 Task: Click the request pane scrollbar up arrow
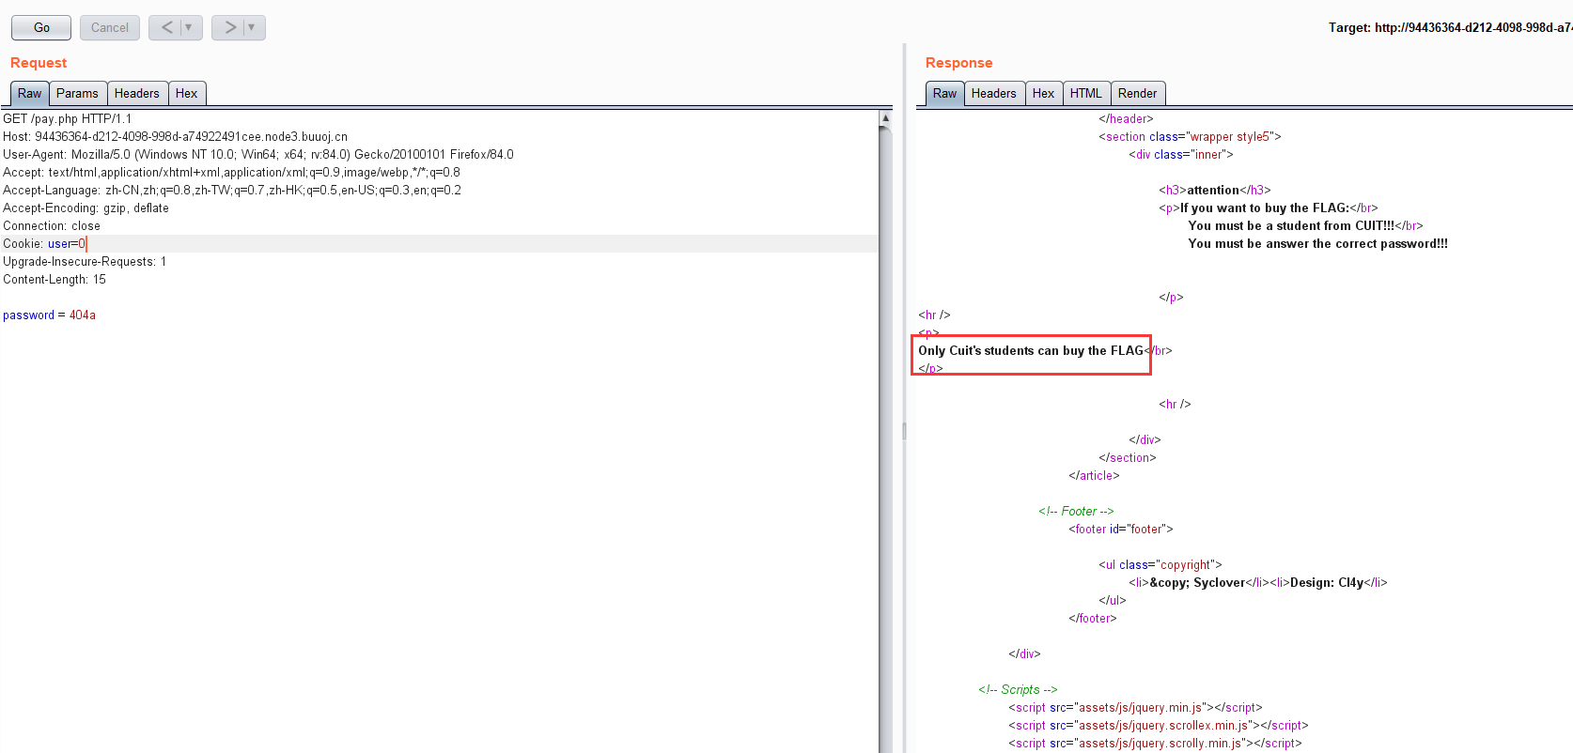tap(885, 118)
